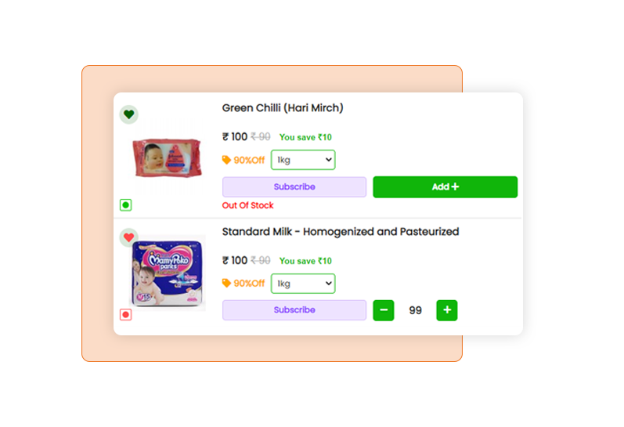Viewport: 624px width, 427px height.
Task: Open the 1kg dropdown for Standard Milk
Action: click(x=303, y=284)
